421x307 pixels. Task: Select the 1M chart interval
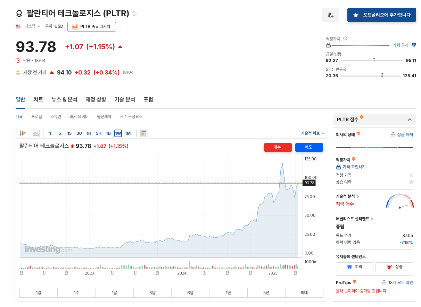coord(128,133)
